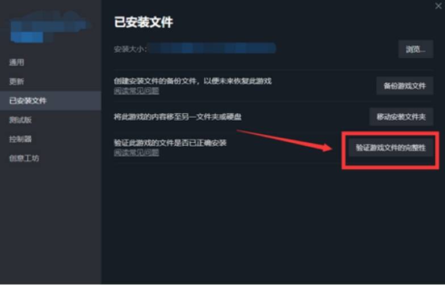The height and width of the screenshot is (285, 445).
Task: Open the 创意工坊 sidebar item
Action: pyautogui.click(x=24, y=158)
